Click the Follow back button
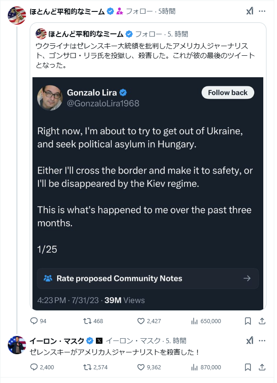Image resolution: width=277 pixels, height=383 pixels. (x=228, y=93)
